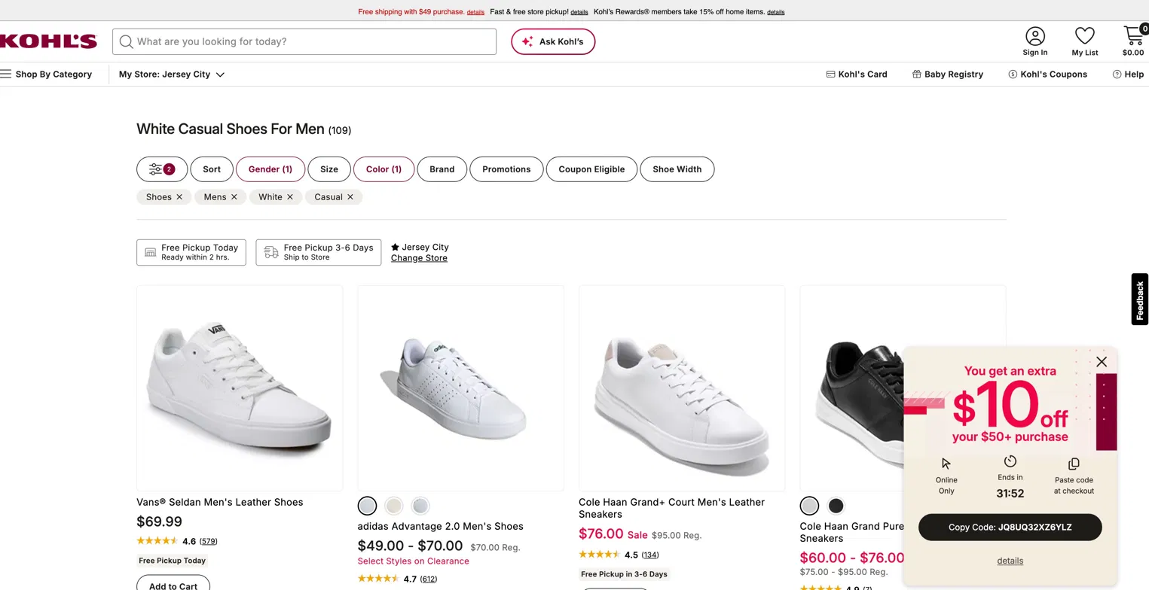Viewport: 1149px width, 590px height.
Task: Click the Change Store link
Action: pyautogui.click(x=419, y=258)
